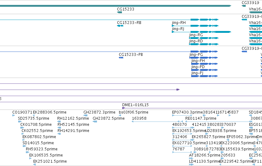Screen dimensions: 262x166
Task: Select the 308918 EST label
Action: [x=201, y=149]
